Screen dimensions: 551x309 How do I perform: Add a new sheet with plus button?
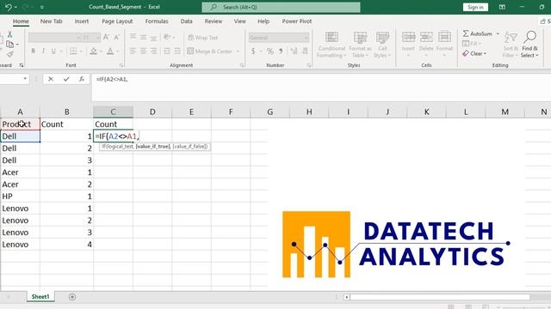pos(72,297)
